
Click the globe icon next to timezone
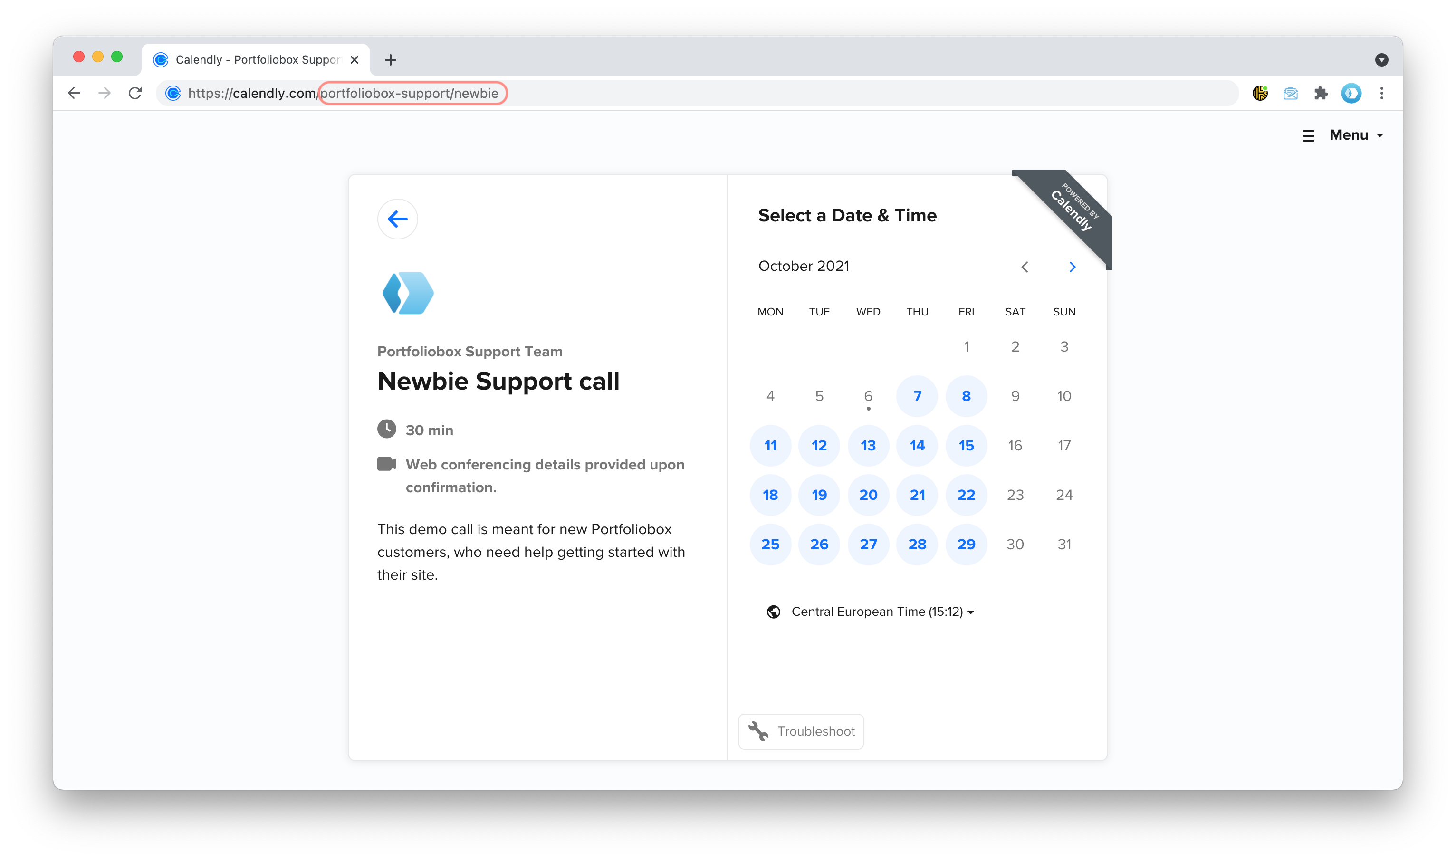773,612
